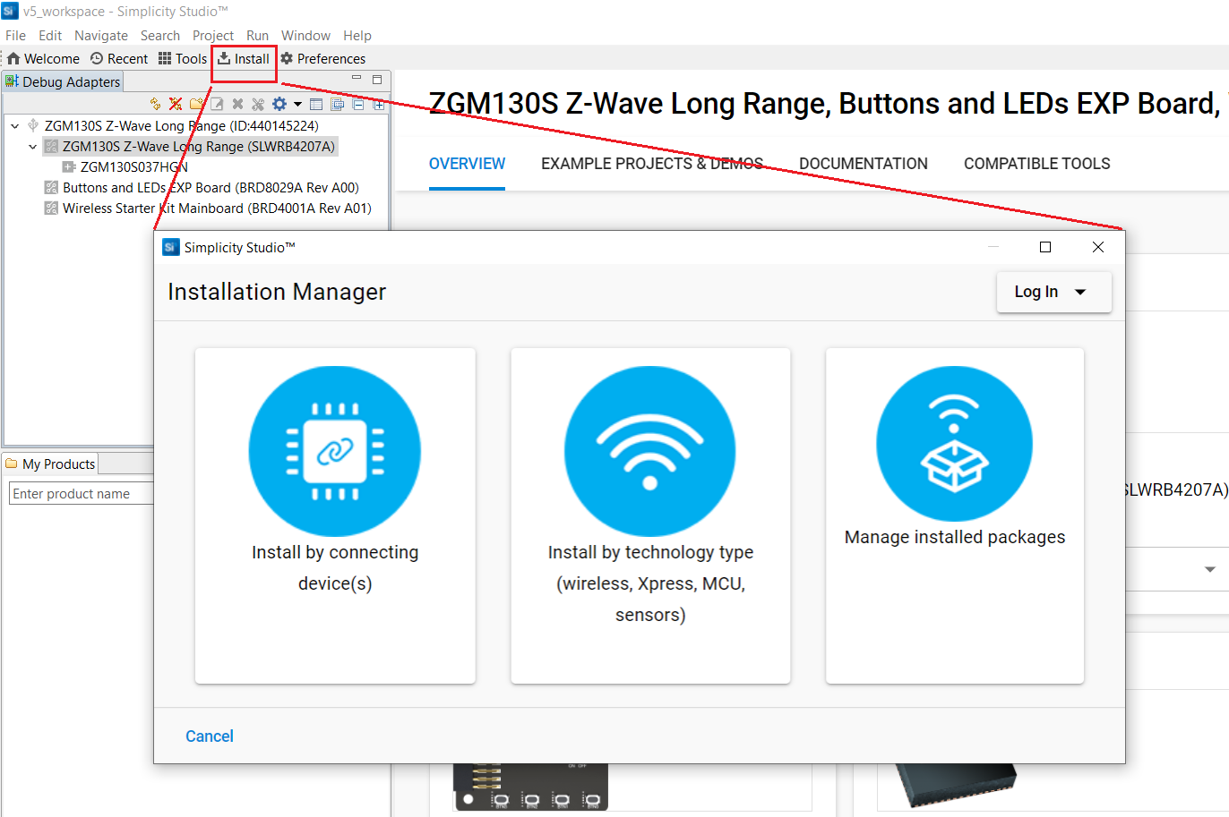Viewport: 1229px width, 817px height.
Task: Click the board icon beside Buttons and LEDs EXP Board
Action: pyautogui.click(x=51, y=188)
